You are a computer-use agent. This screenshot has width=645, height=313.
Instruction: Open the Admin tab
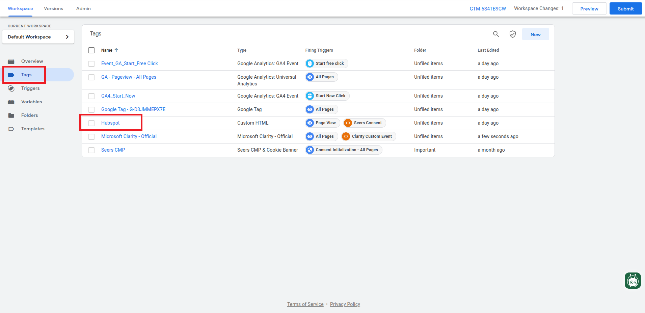click(x=83, y=8)
